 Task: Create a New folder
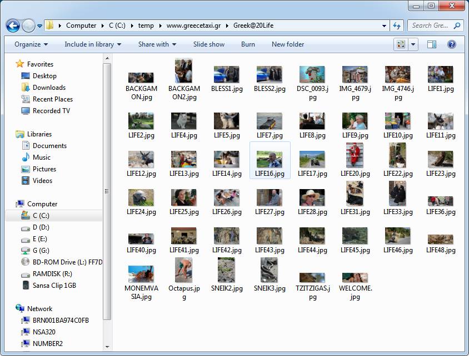(x=288, y=44)
